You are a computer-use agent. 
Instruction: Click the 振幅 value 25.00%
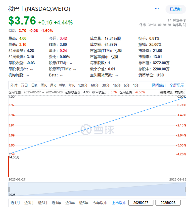tap(155, 45)
